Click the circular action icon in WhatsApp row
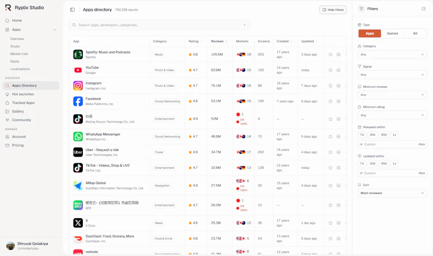The width and height of the screenshot is (433, 256). [x=339, y=136]
